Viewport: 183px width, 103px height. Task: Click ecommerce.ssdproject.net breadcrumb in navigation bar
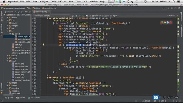click(x=13, y=8)
